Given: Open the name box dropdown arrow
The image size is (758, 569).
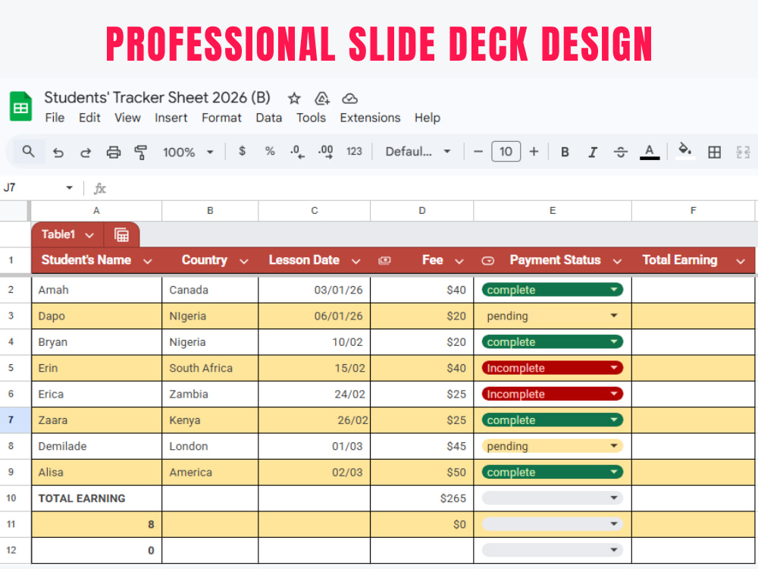Looking at the screenshot, I should (x=70, y=187).
